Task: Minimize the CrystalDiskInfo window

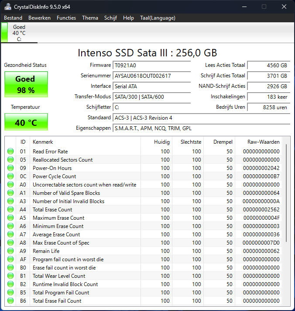Action: pos(244,7)
